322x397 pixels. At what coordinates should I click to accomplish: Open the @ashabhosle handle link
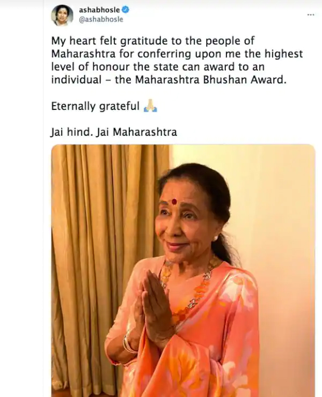click(101, 19)
